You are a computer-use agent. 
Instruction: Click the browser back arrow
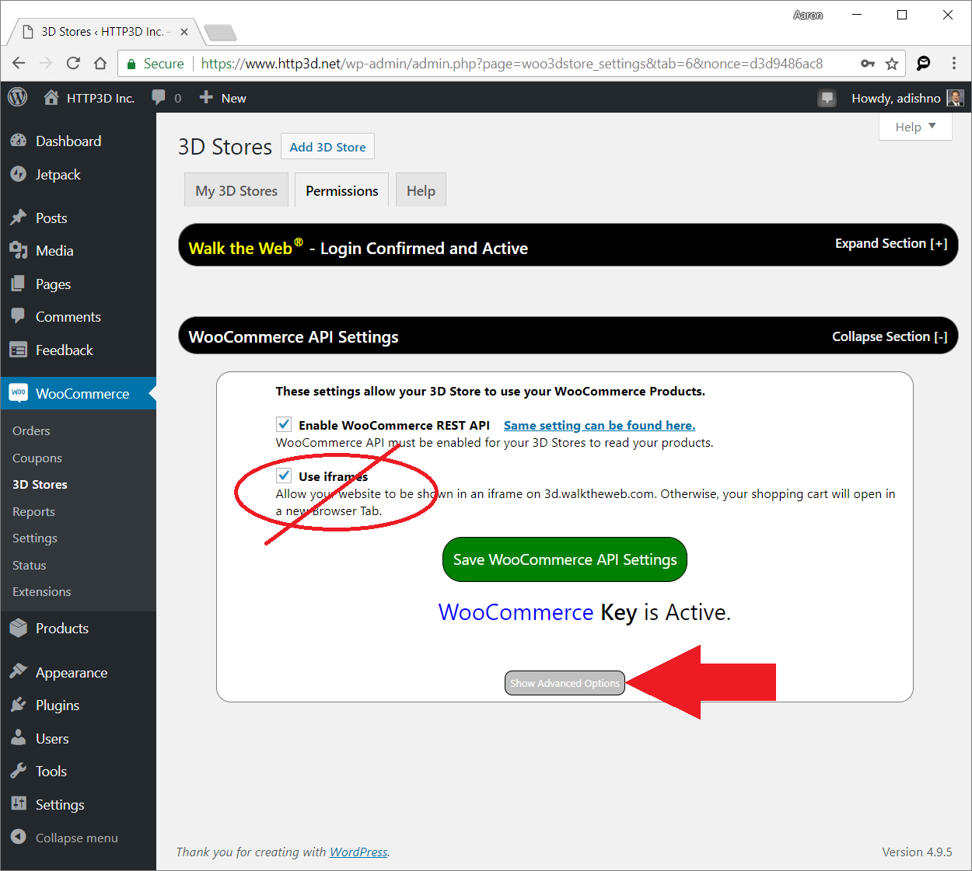coord(19,64)
